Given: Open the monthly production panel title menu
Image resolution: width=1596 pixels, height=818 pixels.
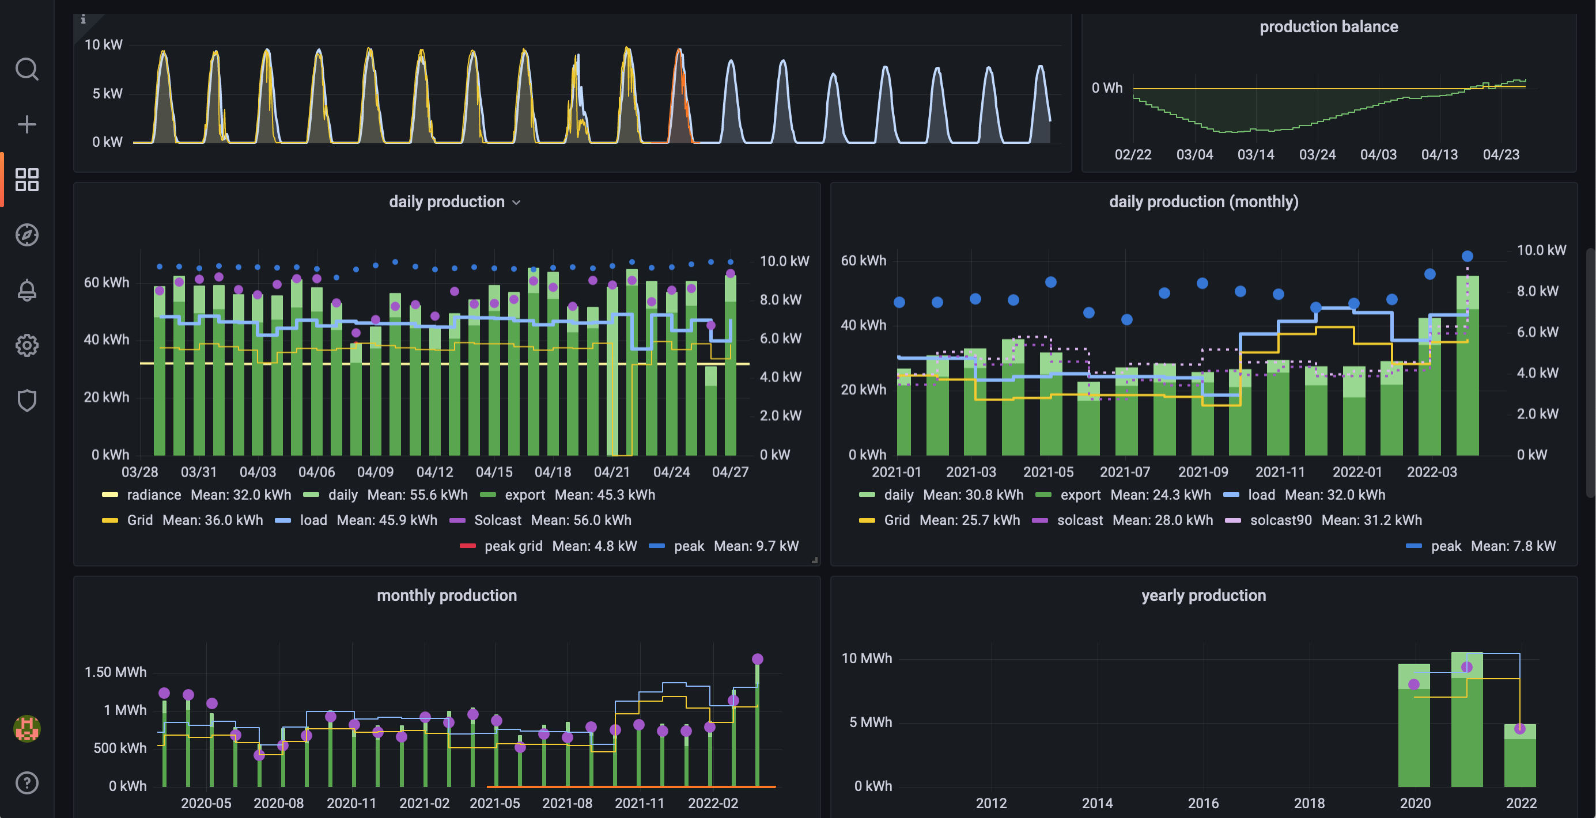Looking at the screenshot, I should coord(446,596).
